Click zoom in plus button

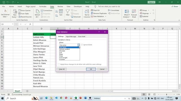174,95
